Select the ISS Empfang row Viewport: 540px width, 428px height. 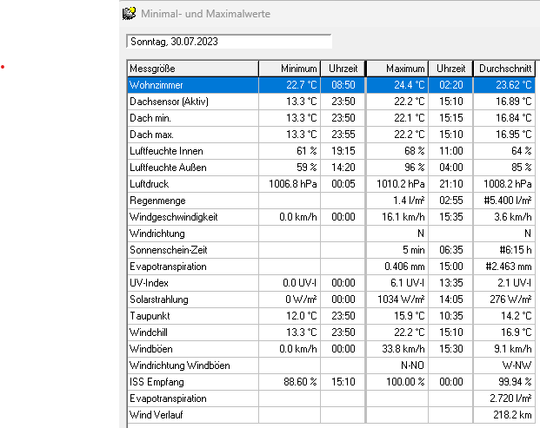(x=192, y=382)
